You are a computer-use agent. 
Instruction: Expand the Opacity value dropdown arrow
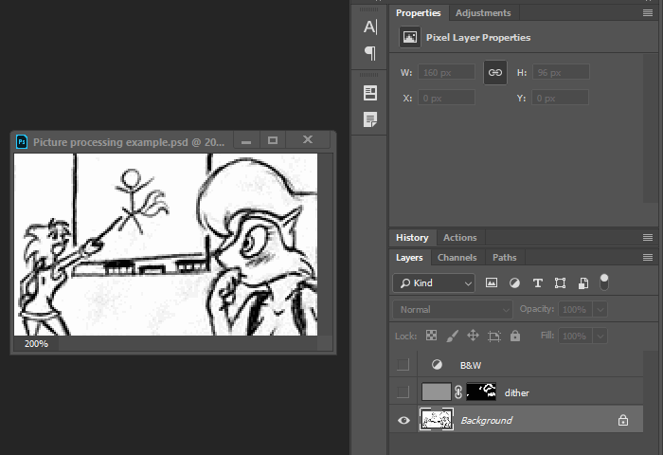tap(600, 309)
